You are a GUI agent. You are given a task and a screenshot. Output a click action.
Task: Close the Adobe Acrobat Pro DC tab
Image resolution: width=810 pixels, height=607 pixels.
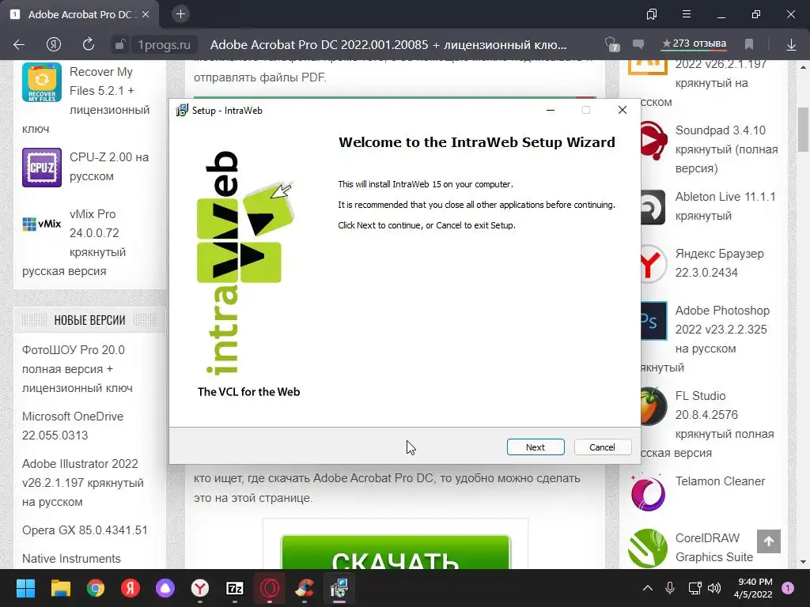146,14
